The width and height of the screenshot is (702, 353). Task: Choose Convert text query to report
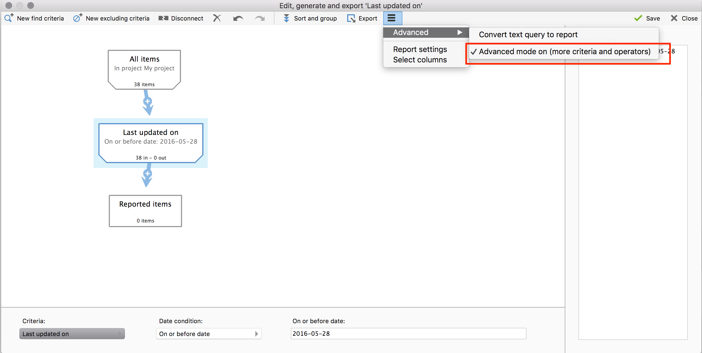528,34
